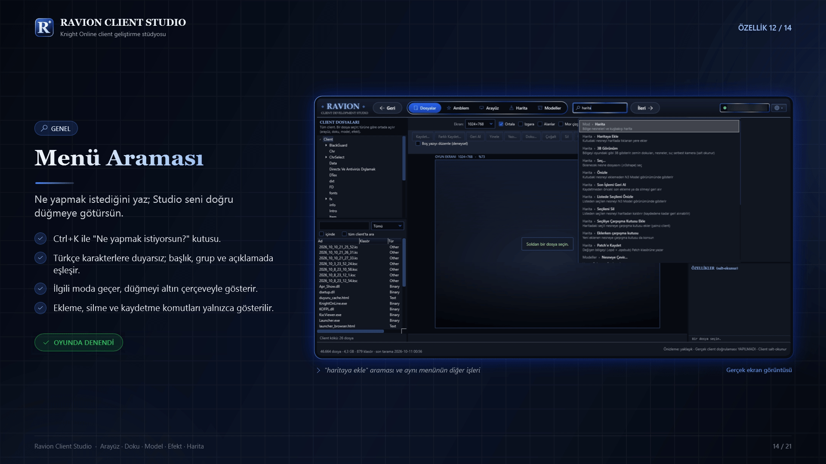Click checkmark bullet beside 'İlgili moda geçer' line
Image resolution: width=826 pixels, height=464 pixels.
tap(40, 288)
